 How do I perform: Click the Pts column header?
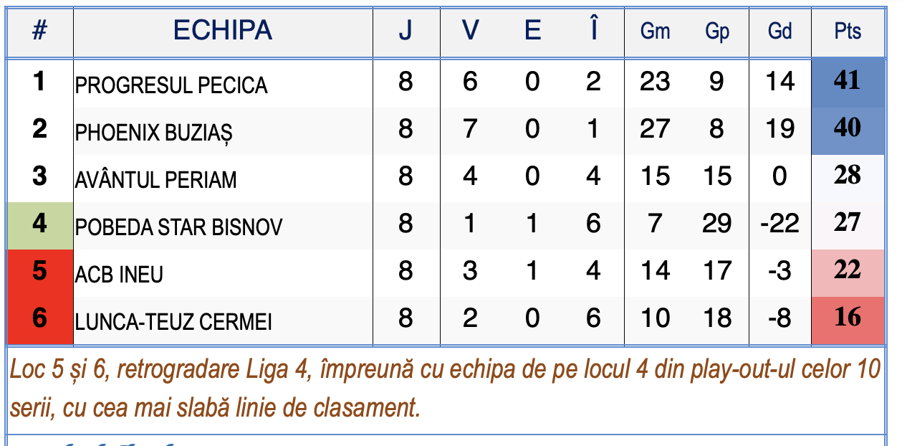(848, 32)
